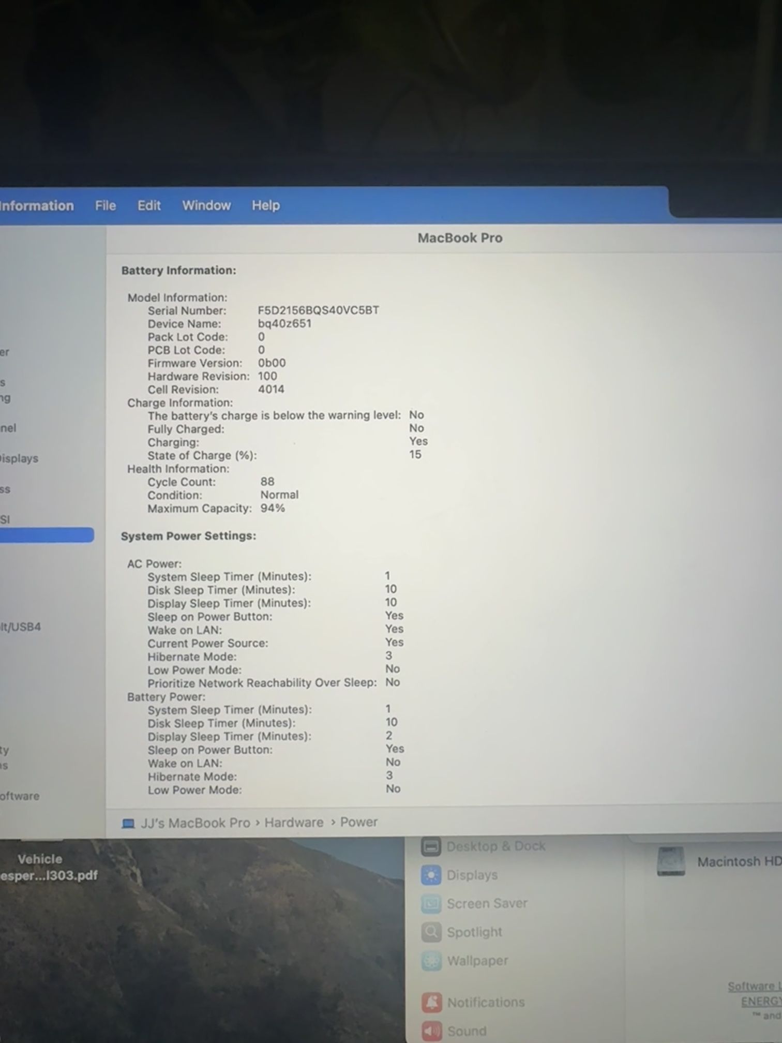The image size is (782, 1043).
Task: Click the Displays icon in System Settings
Action: point(431,875)
